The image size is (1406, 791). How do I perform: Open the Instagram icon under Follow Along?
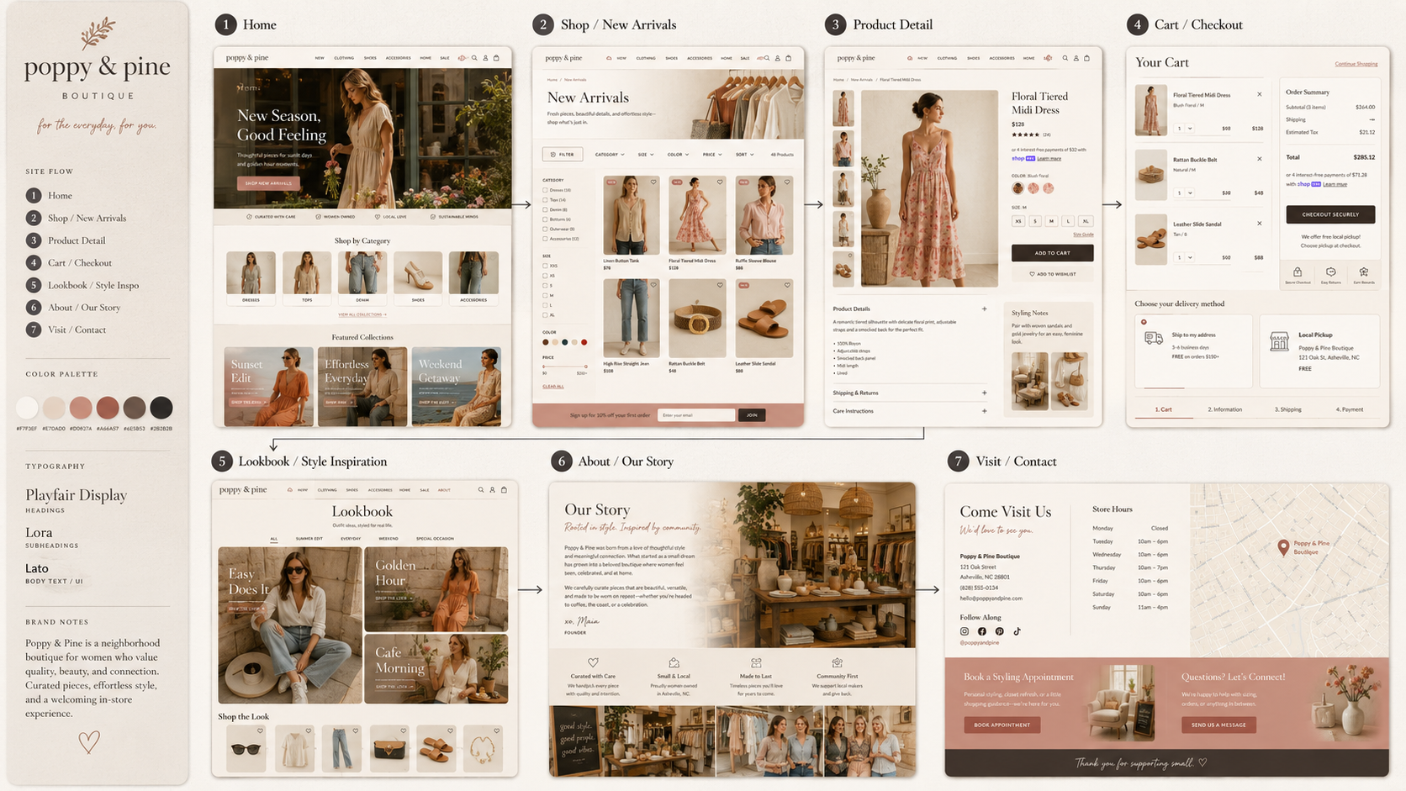(965, 631)
